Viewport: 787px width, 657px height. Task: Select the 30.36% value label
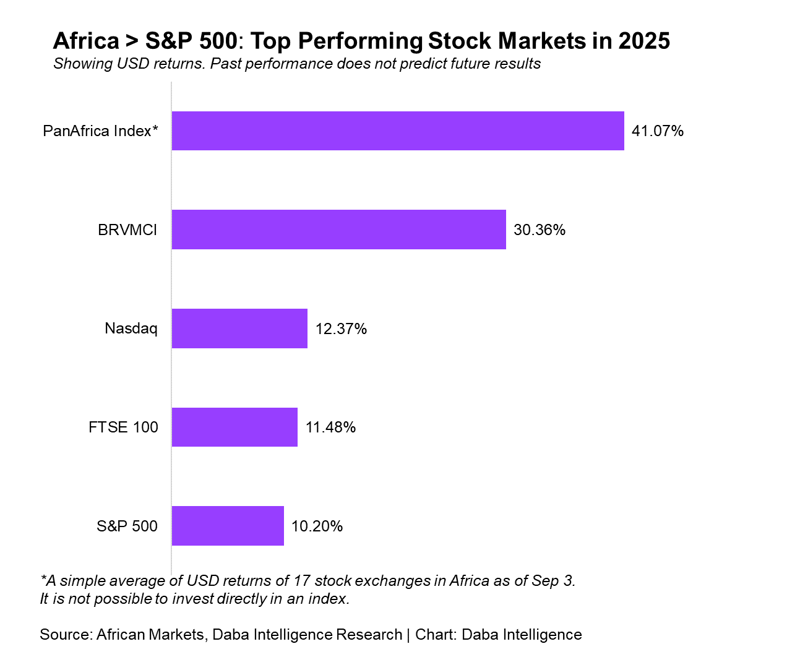pos(540,230)
